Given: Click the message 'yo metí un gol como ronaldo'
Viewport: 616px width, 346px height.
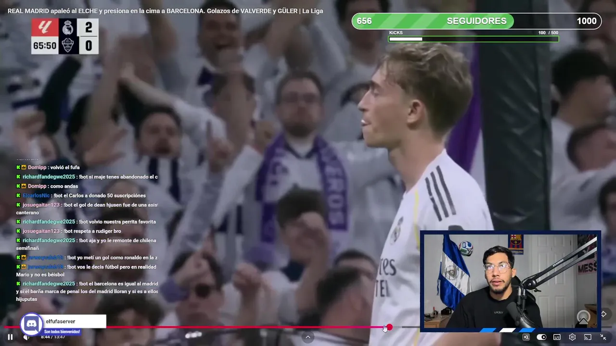Looking at the screenshot, I should click(112, 258).
